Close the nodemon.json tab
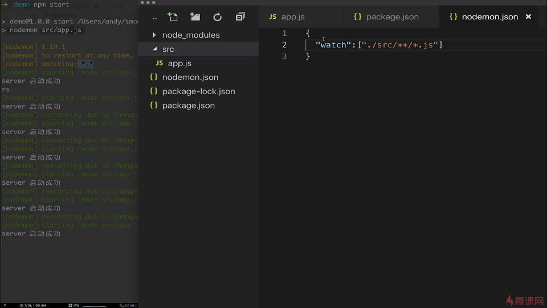The width and height of the screenshot is (547, 308). point(528,17)
